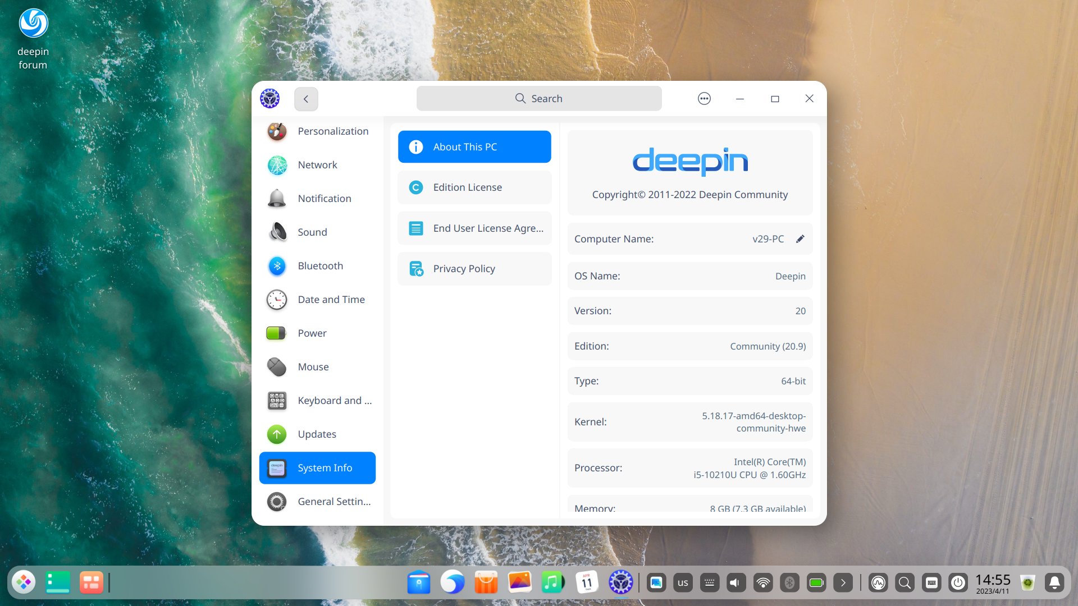
Task: Open Bluetooth settings
Action: (321, 265)
